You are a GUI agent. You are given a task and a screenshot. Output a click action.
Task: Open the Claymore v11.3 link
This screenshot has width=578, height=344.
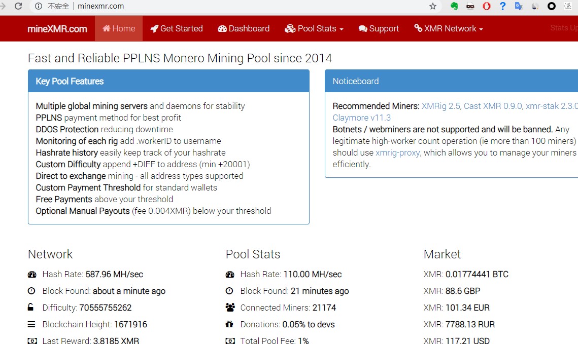(362, 118)
